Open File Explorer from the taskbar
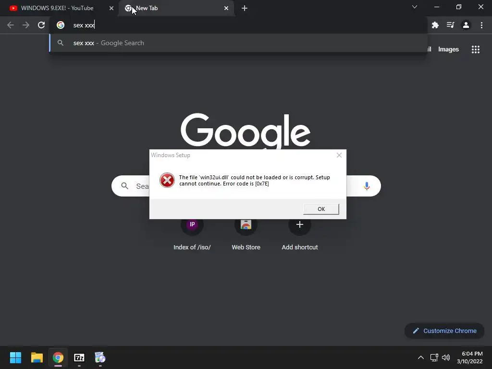Image resolution: width=492 pixels, height=369 pixels. [x=37, y=357]
